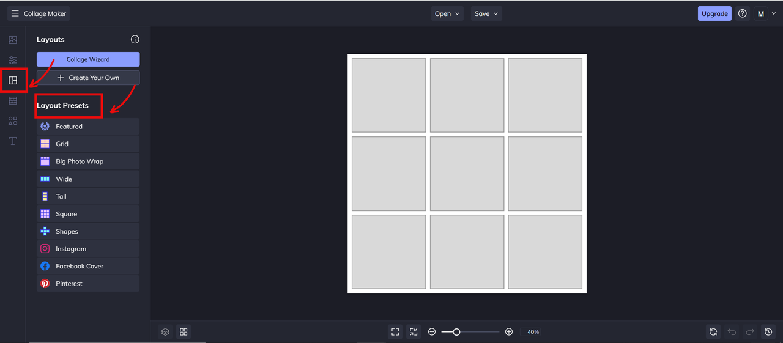Click the zoom in plus icon
The height and width of the screenshot is (343, 783).
(509, 332)
